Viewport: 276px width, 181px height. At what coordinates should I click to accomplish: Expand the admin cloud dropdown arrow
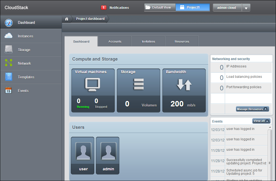point(246,8)
